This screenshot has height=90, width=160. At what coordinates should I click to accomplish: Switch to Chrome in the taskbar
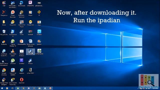[23, 88]
